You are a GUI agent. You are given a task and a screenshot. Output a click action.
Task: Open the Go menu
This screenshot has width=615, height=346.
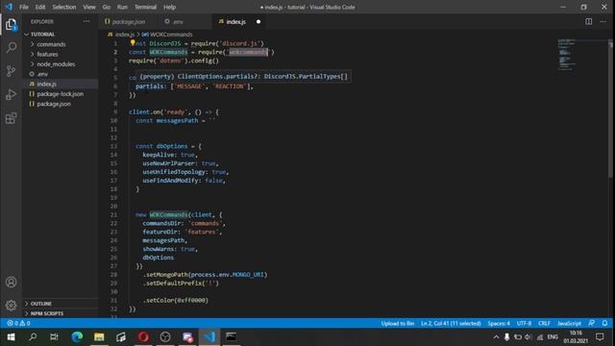107,7
